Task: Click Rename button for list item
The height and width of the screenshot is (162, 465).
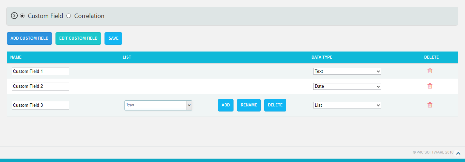Action: (x=249, y=105)
